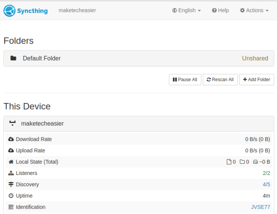Click the folder icon of Default Folder
Screen dimensions: 277x214
[13, 58]
